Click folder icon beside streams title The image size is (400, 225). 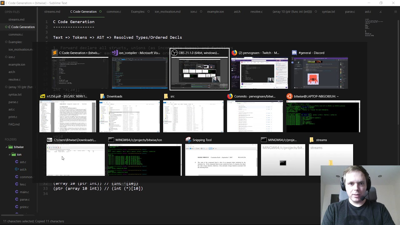pos(312,140)
